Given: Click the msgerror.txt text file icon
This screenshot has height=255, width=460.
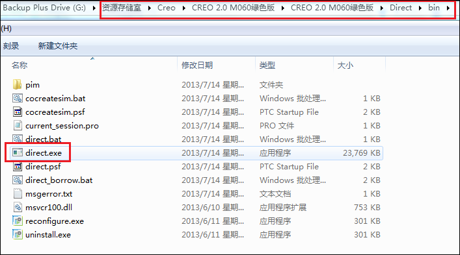Looking at the screenshot, I should [18, 193].
